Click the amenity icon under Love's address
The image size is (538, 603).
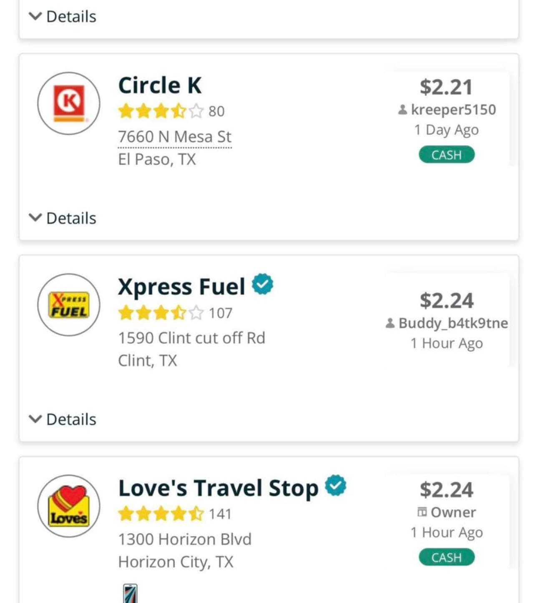tap(130, 594)
